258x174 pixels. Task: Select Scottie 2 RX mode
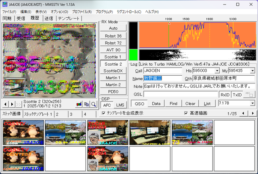pyautogui.click(x=113, y=64)
